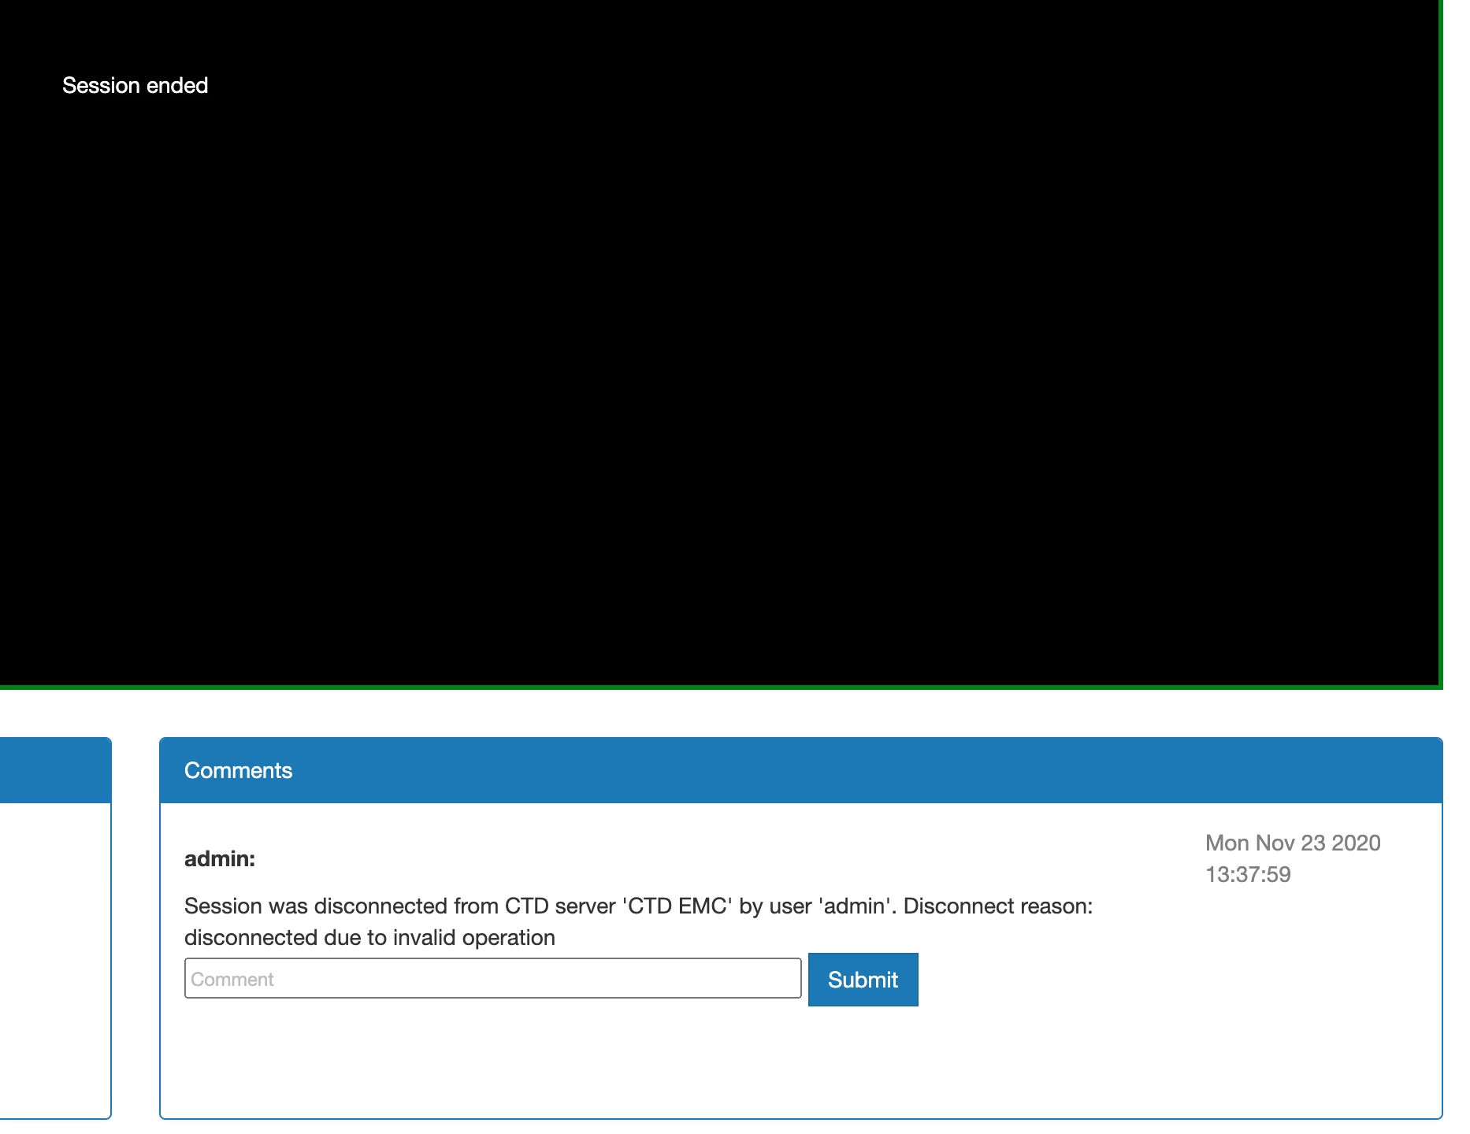Select the 'admin:' comment author label
The width and height of the screenshot is (1470, 1134).
click(220, 858)
